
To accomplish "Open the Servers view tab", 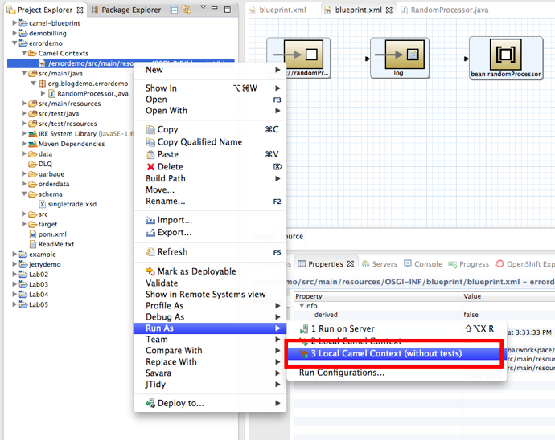I will tap(379, 264).
